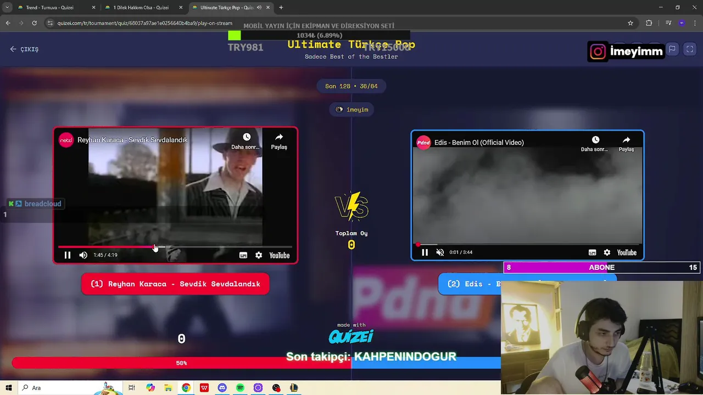This screenshot has height=395, width=703.
Task: Click the report flag icon
Action: 672,49
